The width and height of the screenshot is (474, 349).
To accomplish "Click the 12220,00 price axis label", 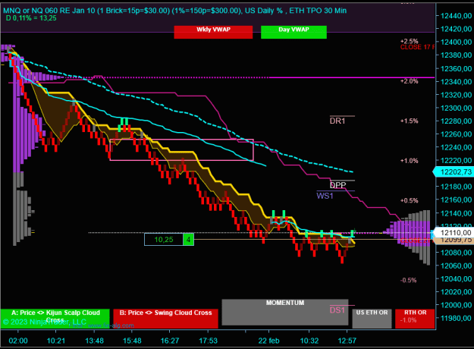I will 456,160.
